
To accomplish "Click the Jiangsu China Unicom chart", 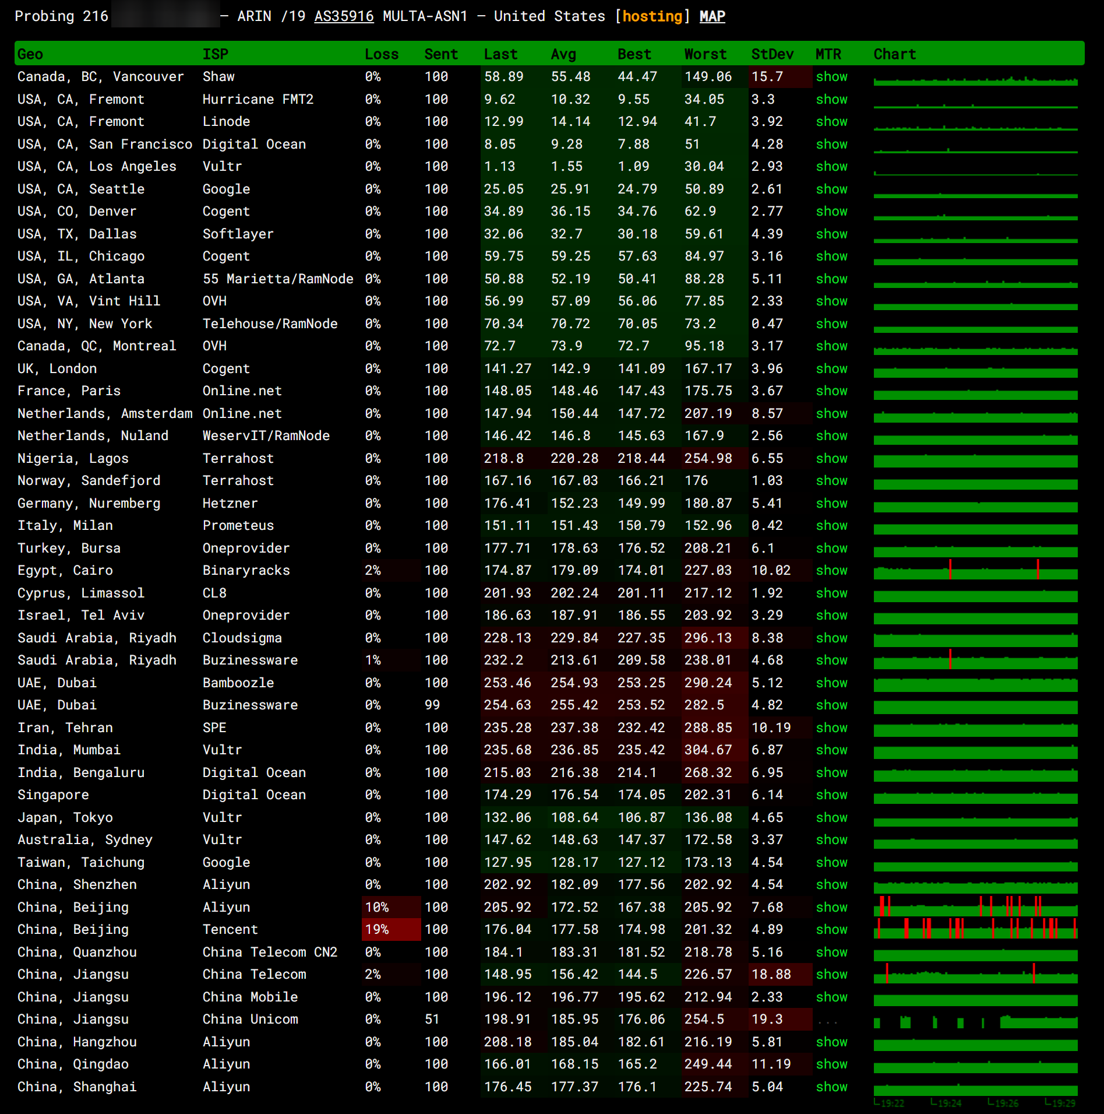I will point(975,1021).
